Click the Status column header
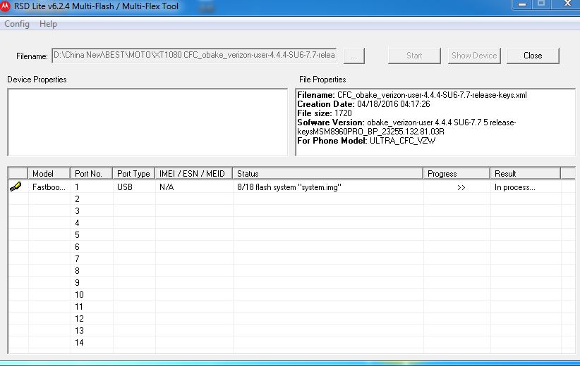This screenshot has width=580, height=366. pyautogui.click(x=327, y=173)
